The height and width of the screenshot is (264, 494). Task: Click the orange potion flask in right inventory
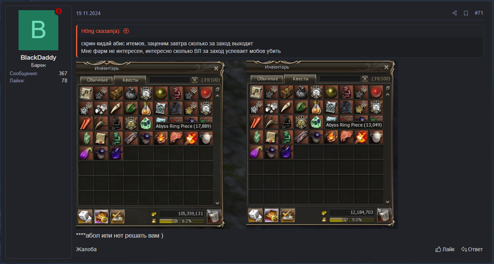317,107
